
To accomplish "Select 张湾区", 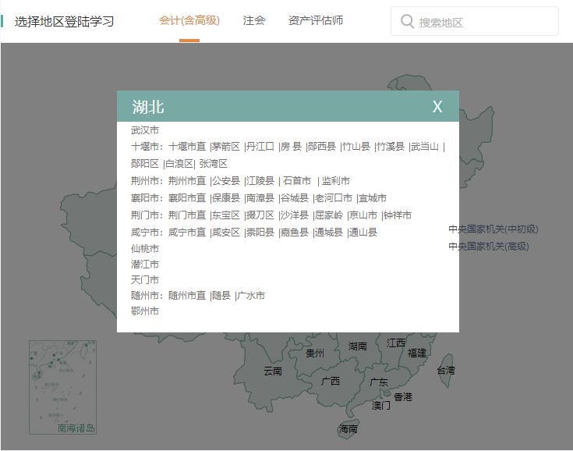I will (213, 164).
